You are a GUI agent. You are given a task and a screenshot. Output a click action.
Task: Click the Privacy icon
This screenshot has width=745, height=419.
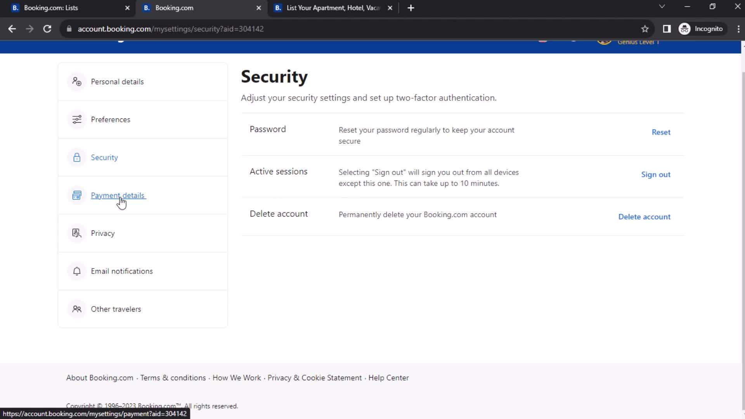[76, 233]
